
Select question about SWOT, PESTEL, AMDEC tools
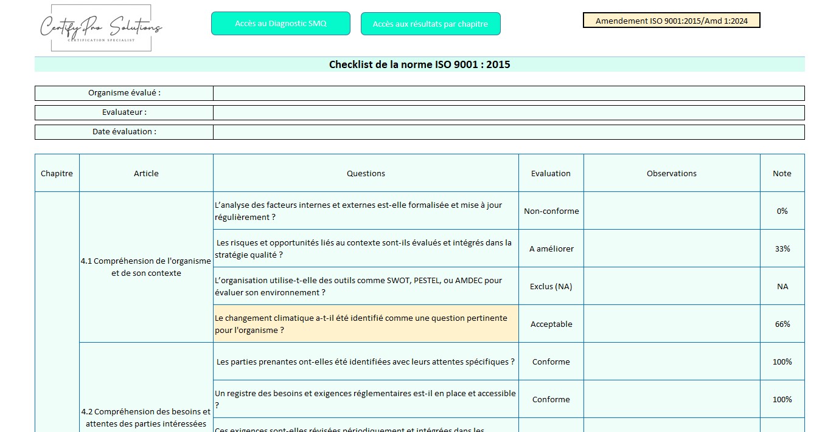pos(366,286)
